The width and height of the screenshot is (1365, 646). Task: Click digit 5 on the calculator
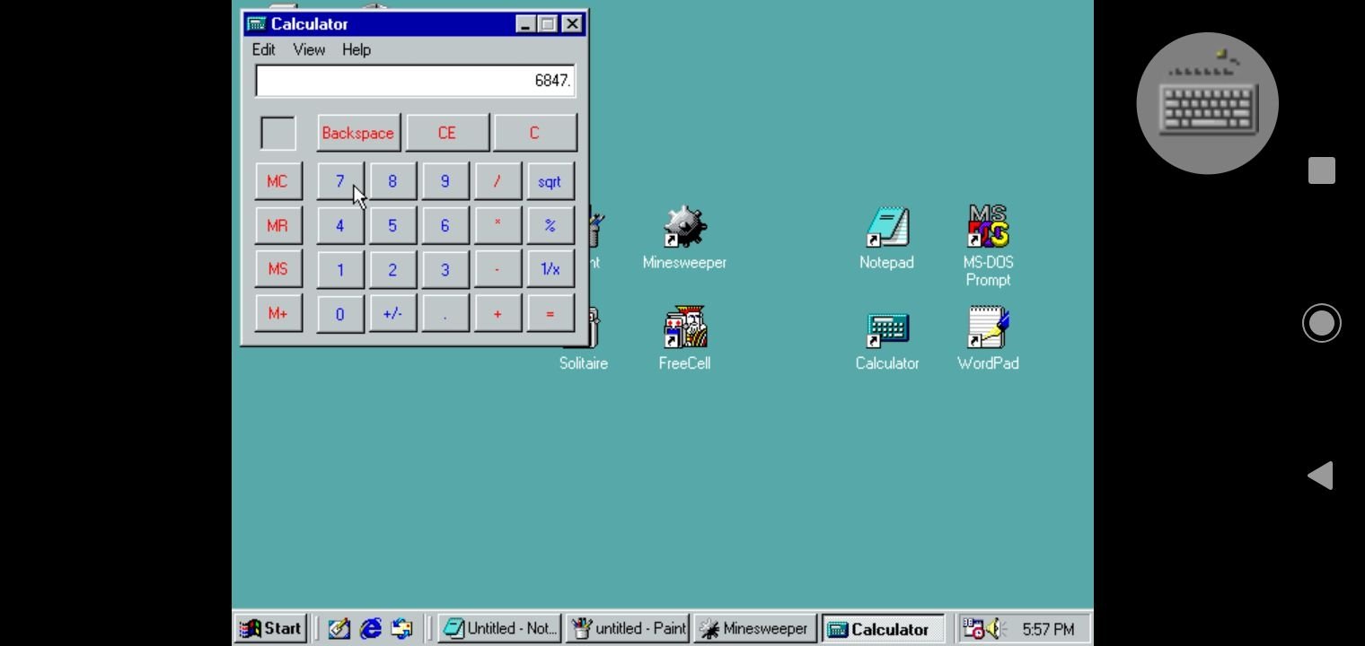pos(392,225)
